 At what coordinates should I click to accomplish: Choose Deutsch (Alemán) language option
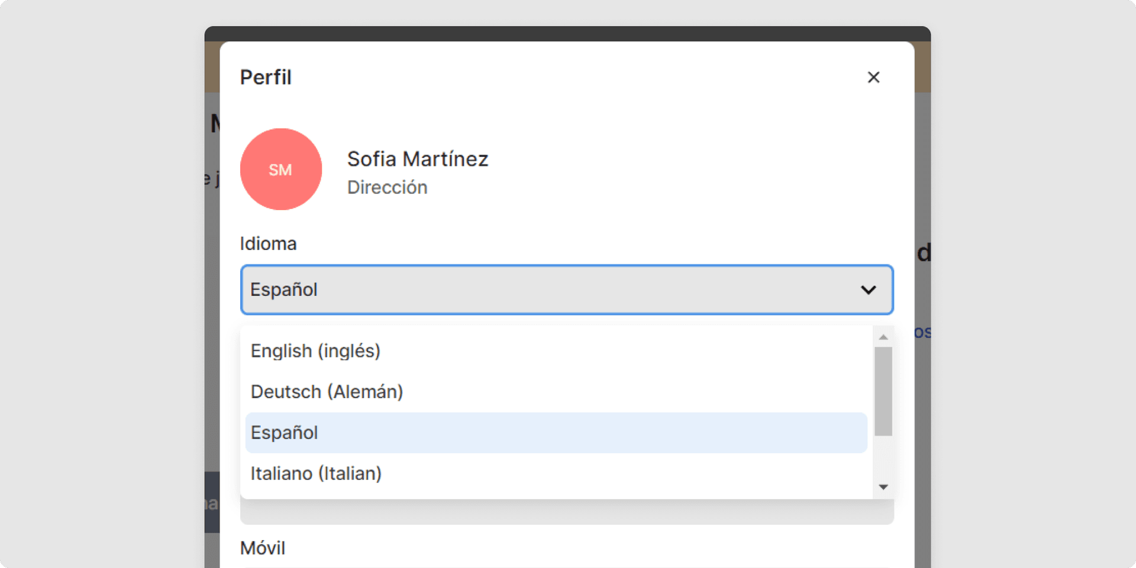click(327, 392)
